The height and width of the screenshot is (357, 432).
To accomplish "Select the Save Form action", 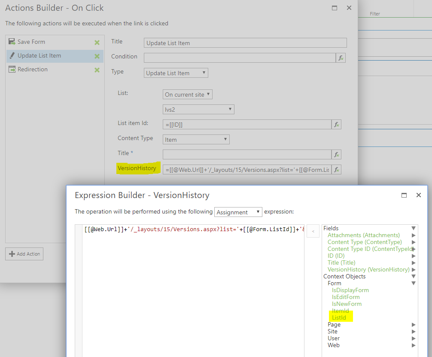I will pos(31,42).
